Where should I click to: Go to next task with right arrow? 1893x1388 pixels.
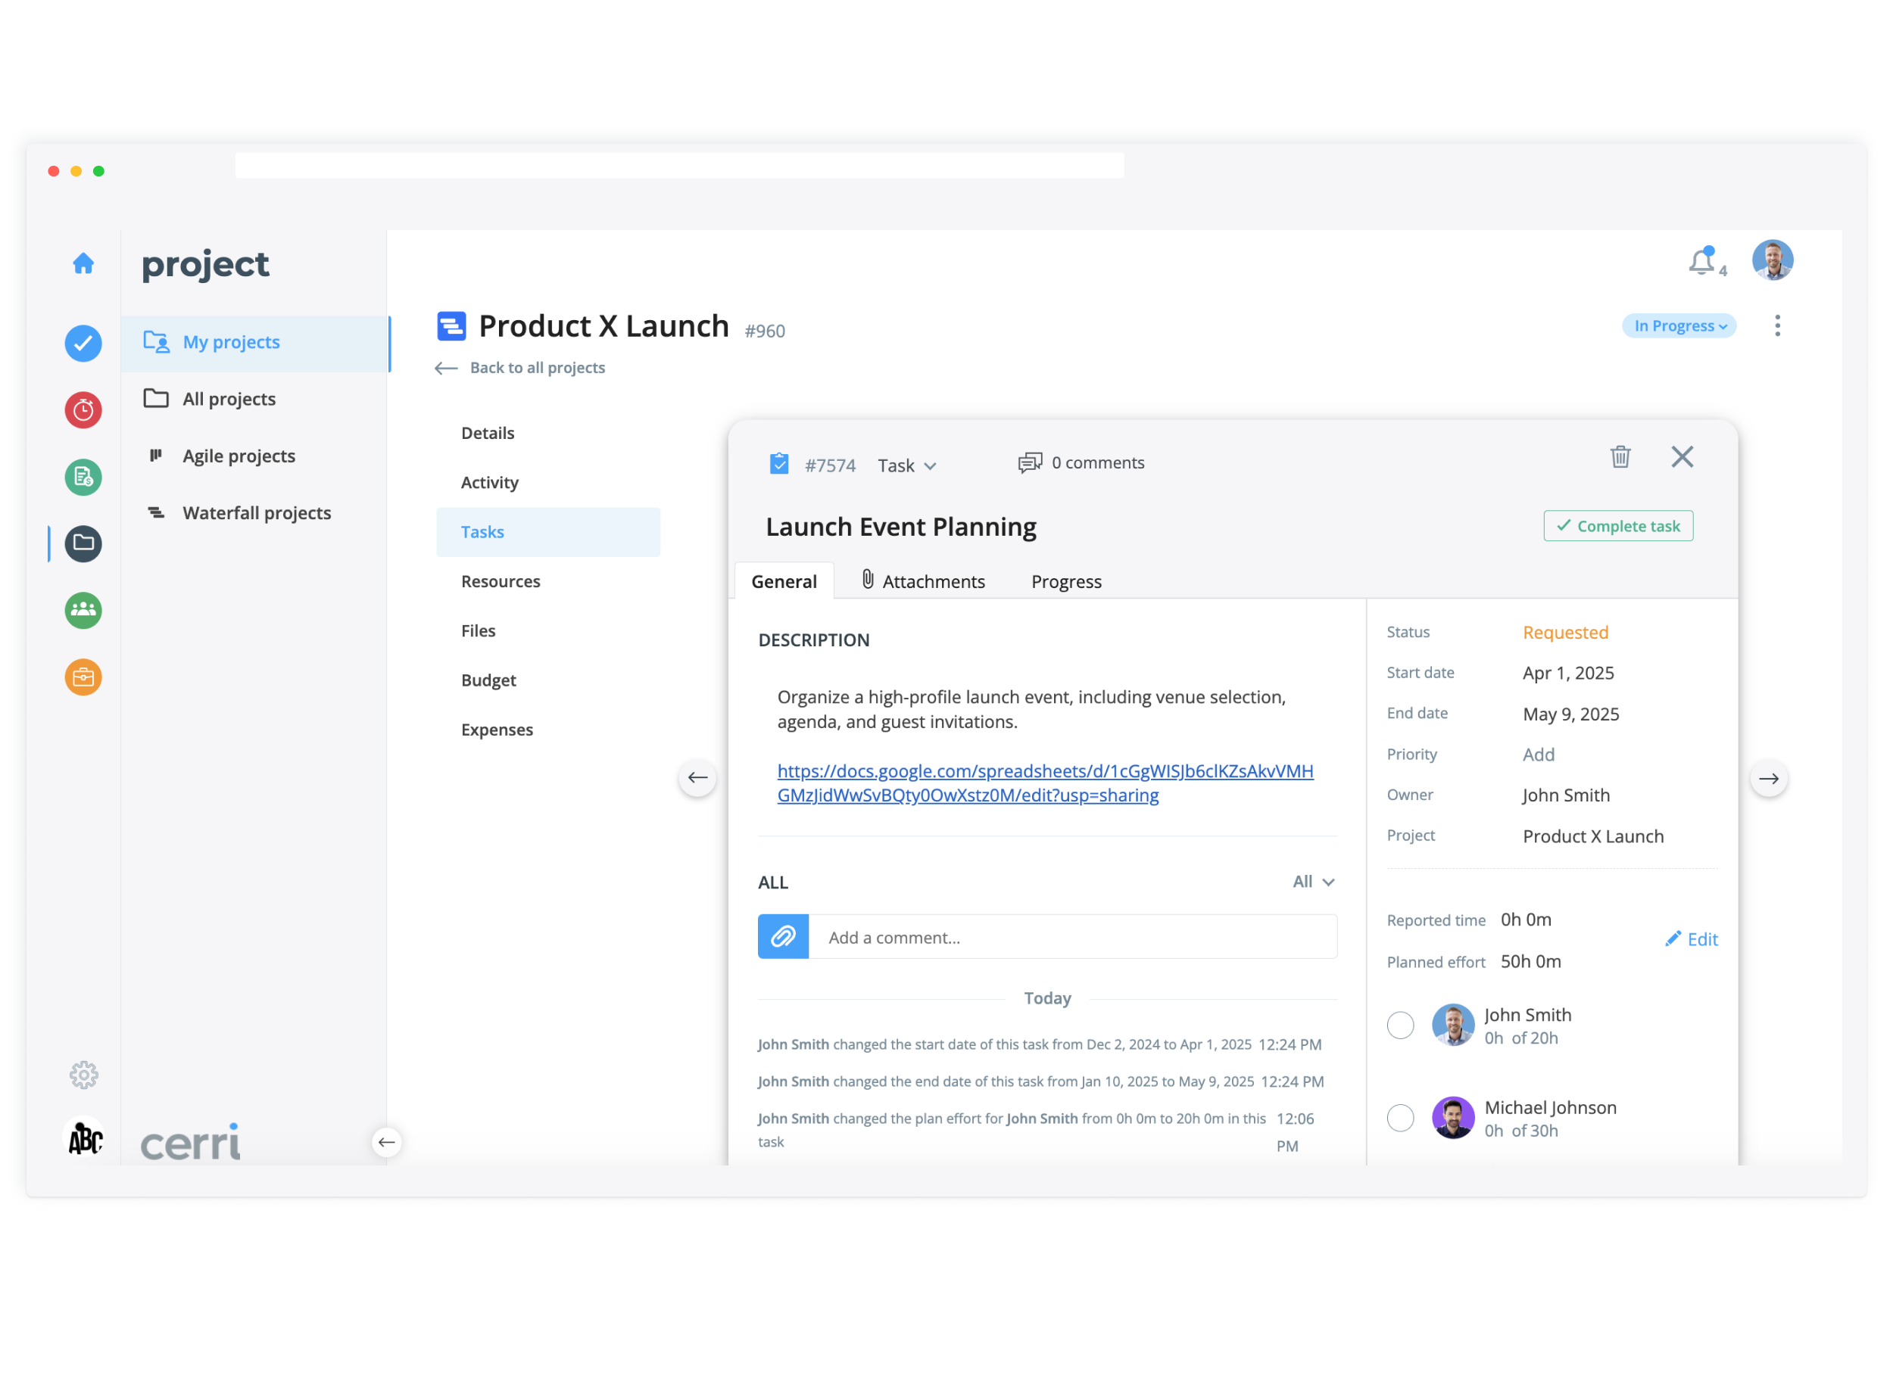click(x=1770, y=779)
